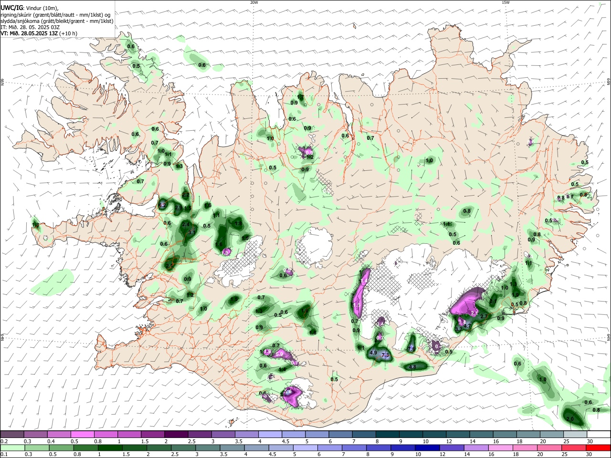Select lower scale deep blue swatch between 10 and 12
Viewport: 611px width, 458px height.
pyautogui.click(x=427, y=448)
